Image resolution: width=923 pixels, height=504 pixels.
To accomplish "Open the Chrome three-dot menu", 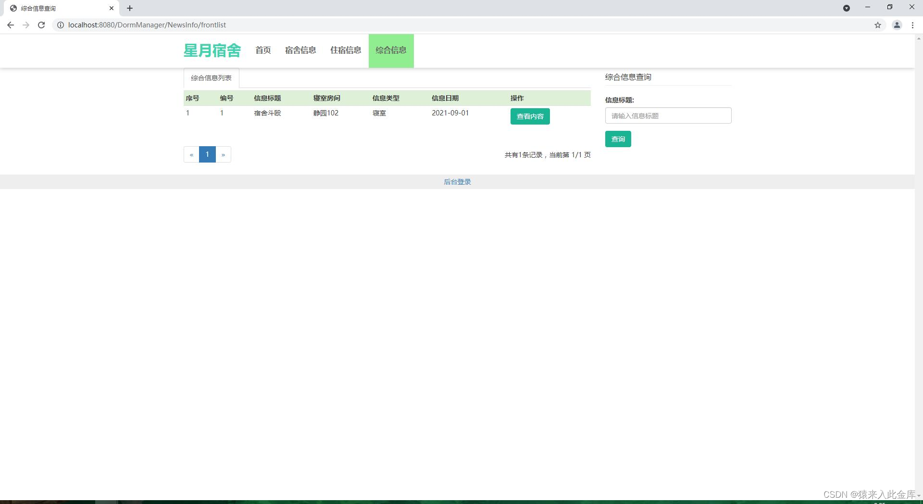I will pos(912,25).
